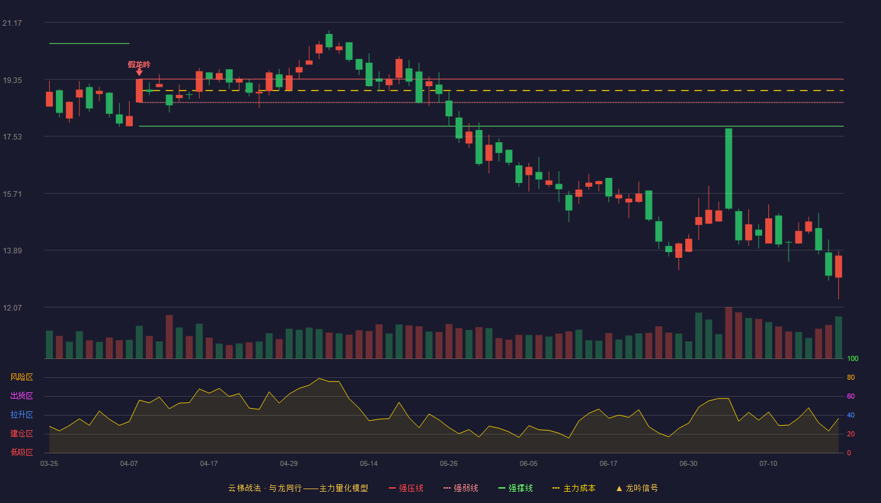Click the 07-10 date axis label
Image resolution: width=881 pixels, height=503 pixels.
coord(768,463)
